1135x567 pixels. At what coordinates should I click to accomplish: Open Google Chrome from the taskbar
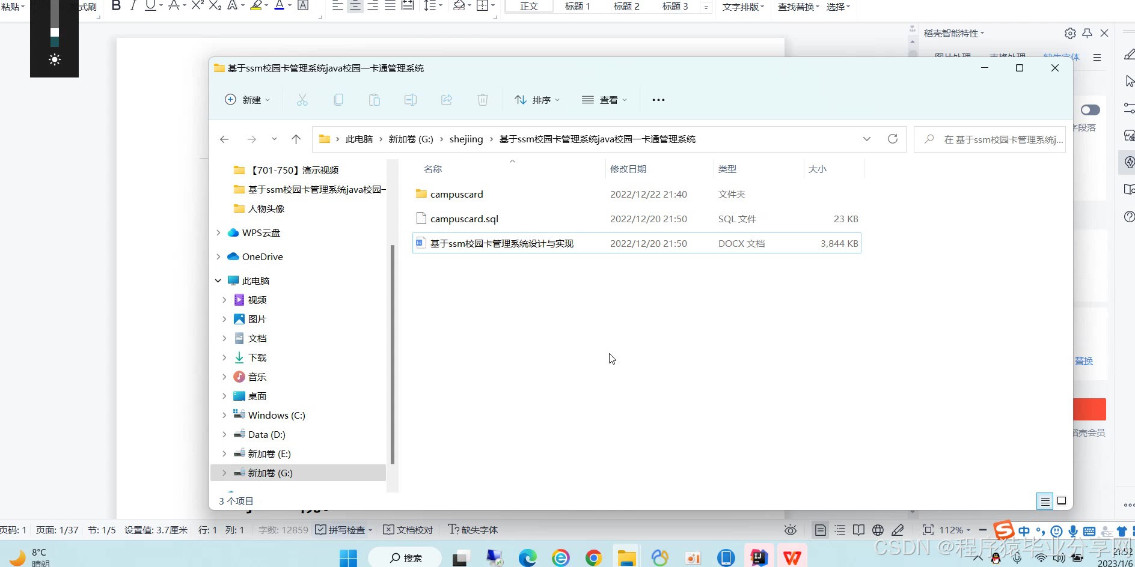pos(593,558)
